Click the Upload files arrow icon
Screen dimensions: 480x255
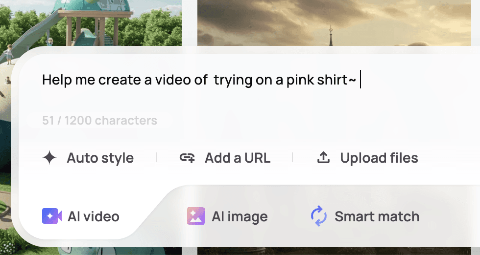pyautogui.click(x=323, y=158)
